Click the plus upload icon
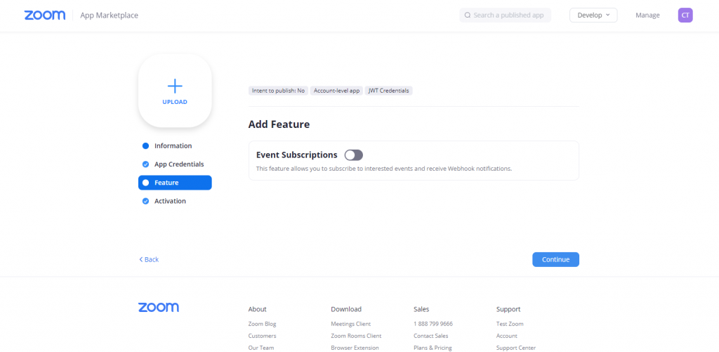The height and width of the screenshot is (352, 719). click(175, 86)
